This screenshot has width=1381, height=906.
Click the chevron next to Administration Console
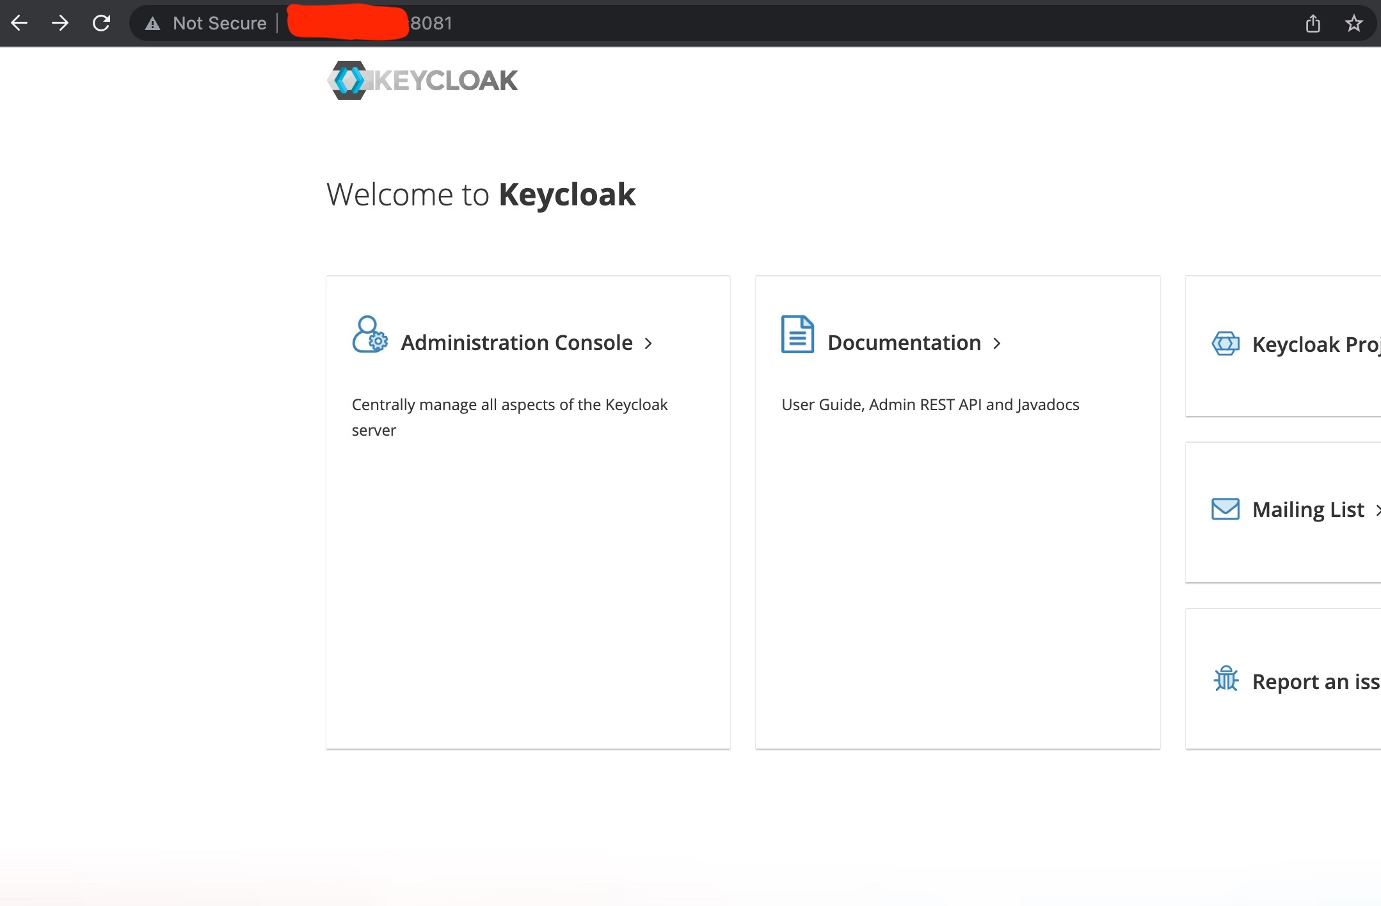[648, 344]
